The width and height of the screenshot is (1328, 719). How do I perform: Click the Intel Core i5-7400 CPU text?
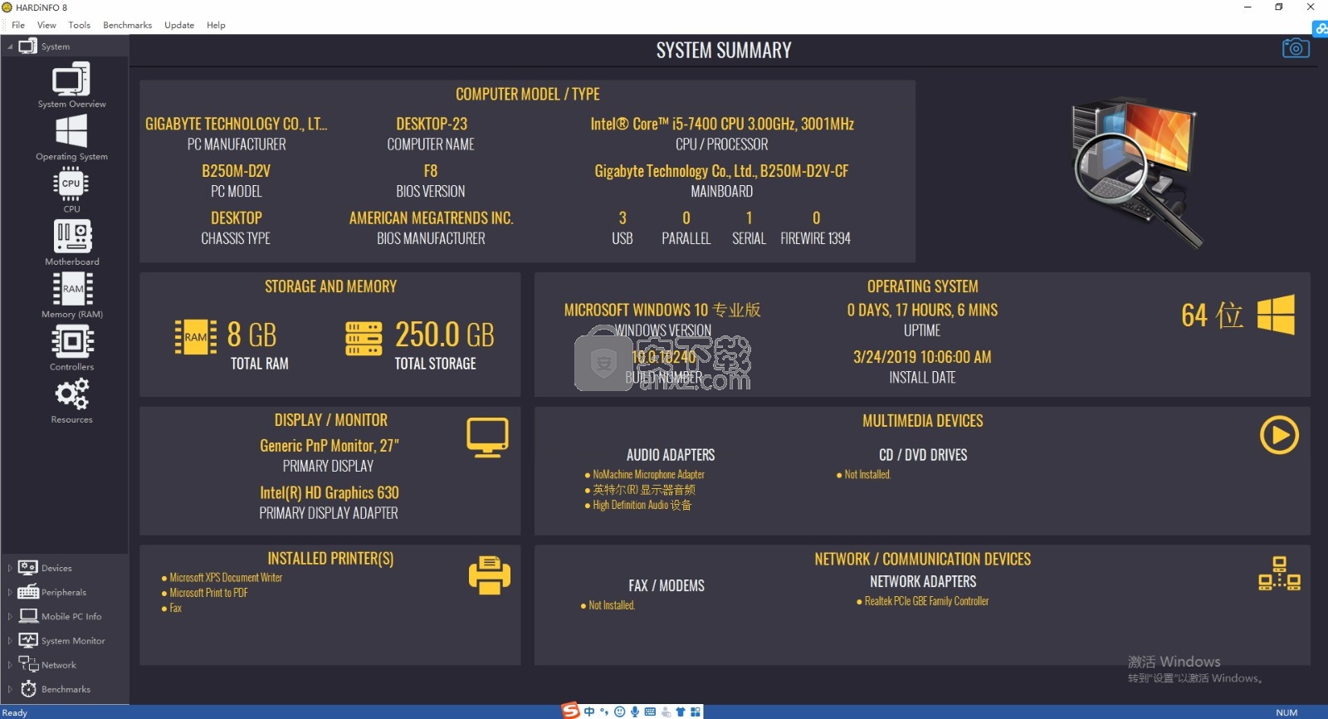[722, 124]
